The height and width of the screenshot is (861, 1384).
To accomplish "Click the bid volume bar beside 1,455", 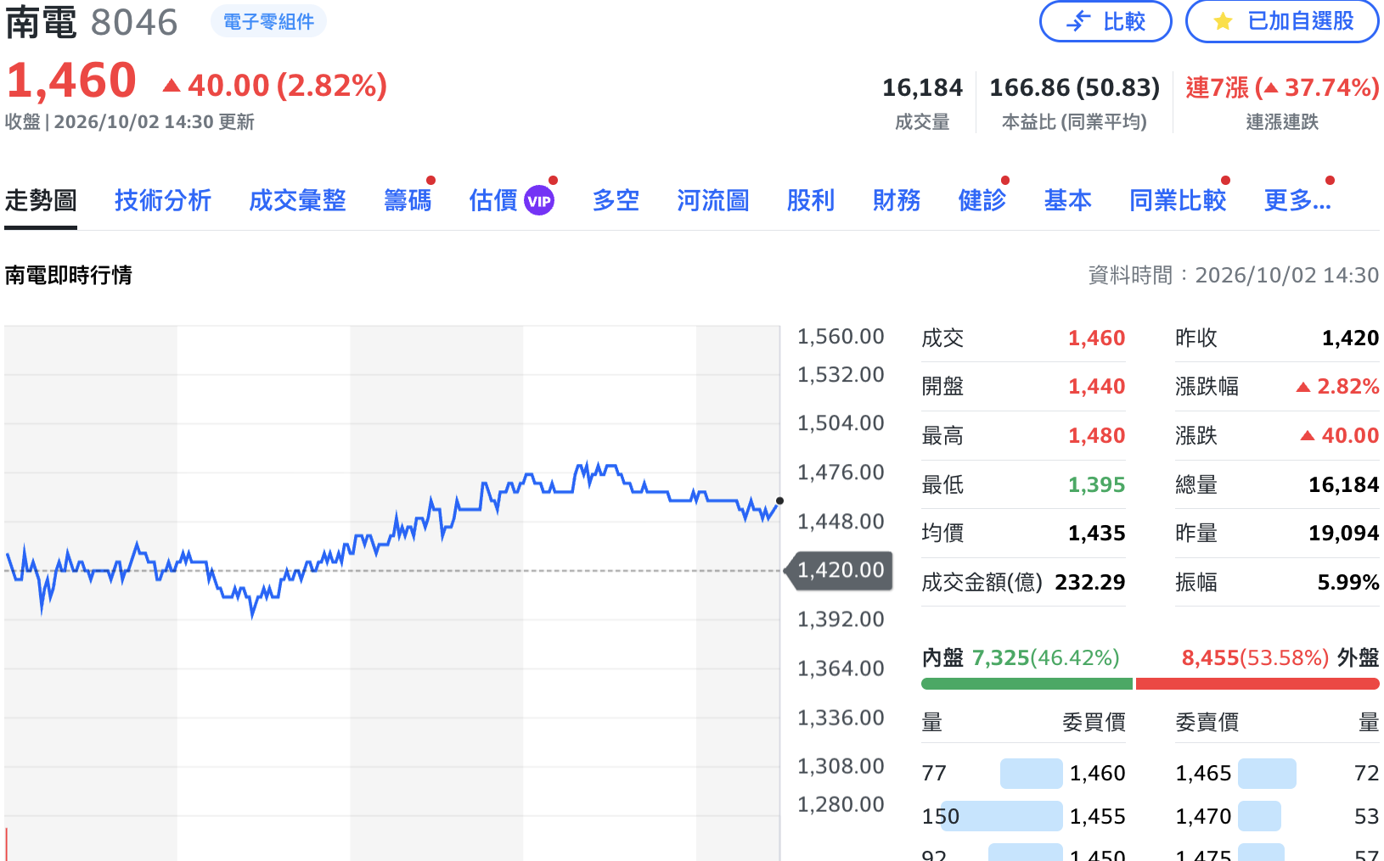I will [x=1002, y=816].
